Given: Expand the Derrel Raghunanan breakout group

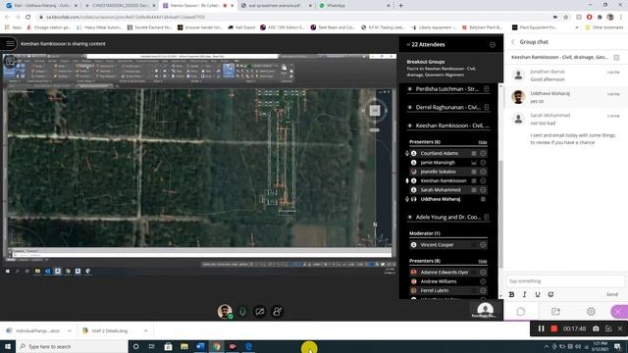Looking at the screenshot, I should click(x=410, y=107).
